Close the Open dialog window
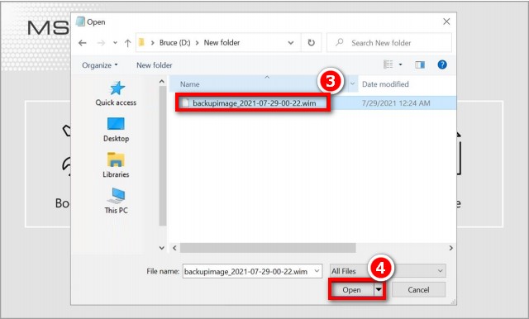Screen dimensions: 529x319 [446, 21]
